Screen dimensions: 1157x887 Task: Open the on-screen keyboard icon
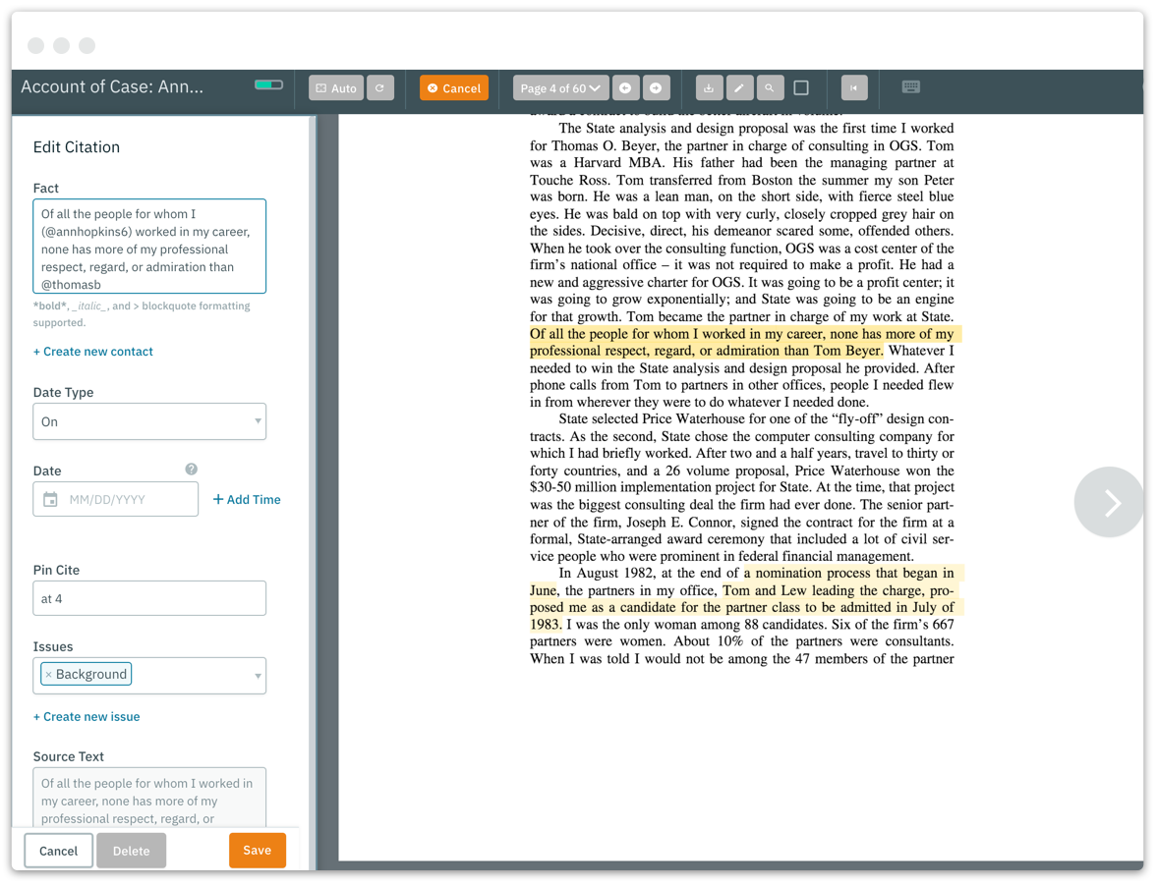click(910, 86)
